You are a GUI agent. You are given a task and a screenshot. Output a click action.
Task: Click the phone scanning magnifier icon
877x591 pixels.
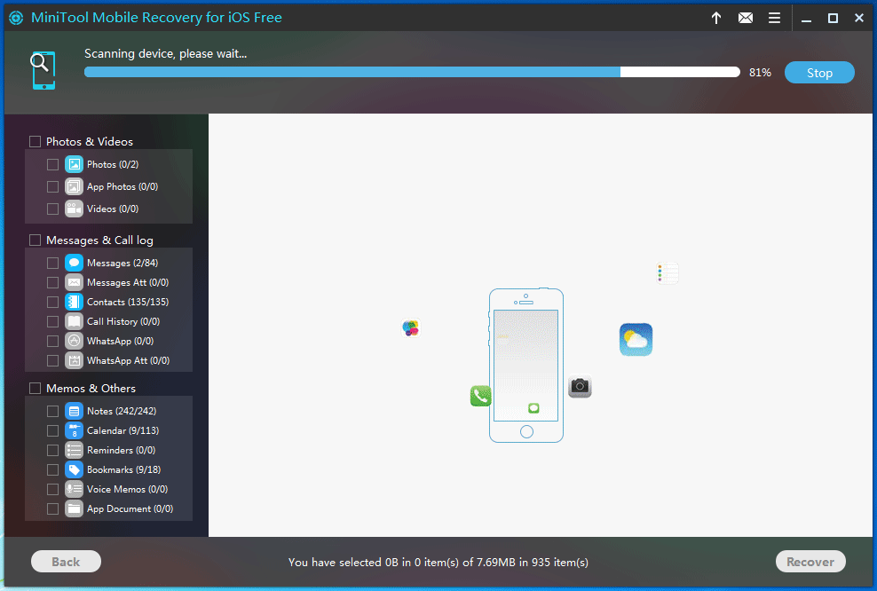pos(43,70)
